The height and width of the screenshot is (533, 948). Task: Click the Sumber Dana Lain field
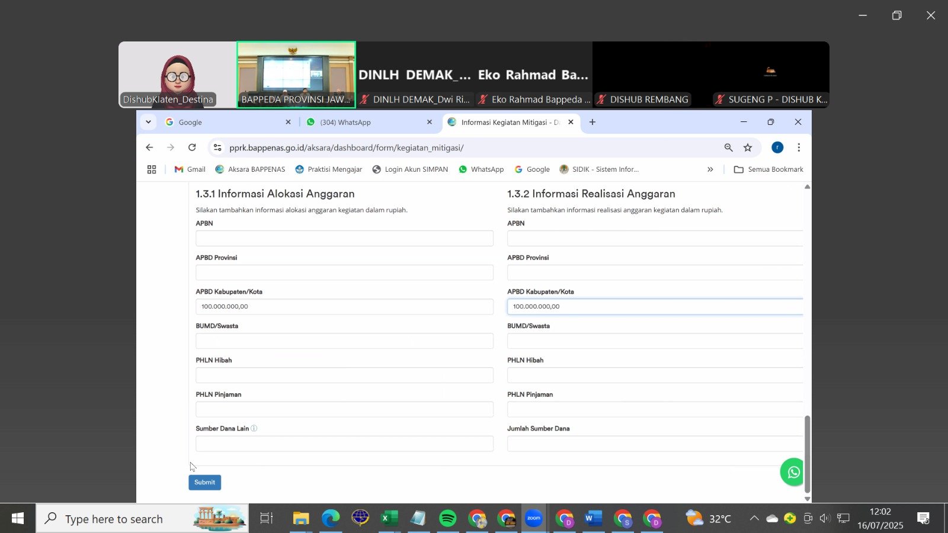tap(344, 444)
